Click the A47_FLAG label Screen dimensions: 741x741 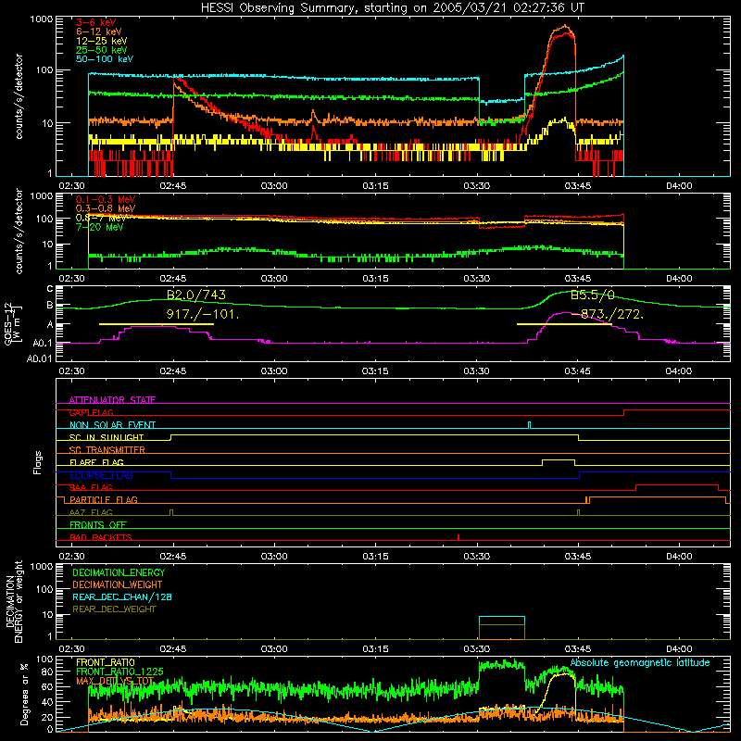click(x=91, y=513)
